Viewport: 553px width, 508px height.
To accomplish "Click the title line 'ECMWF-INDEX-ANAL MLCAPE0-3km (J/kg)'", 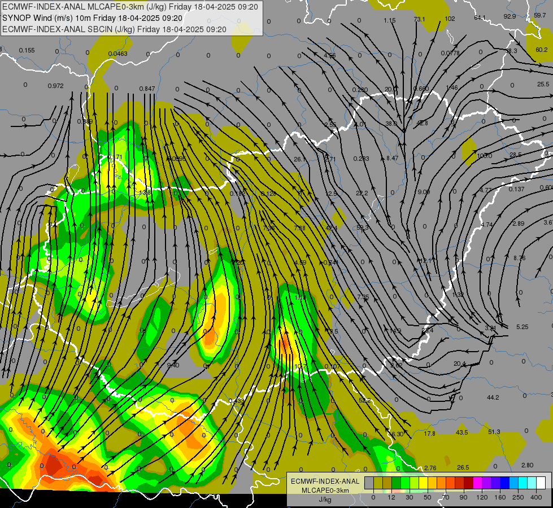I will pyautogui.click(x=85, y=7).
